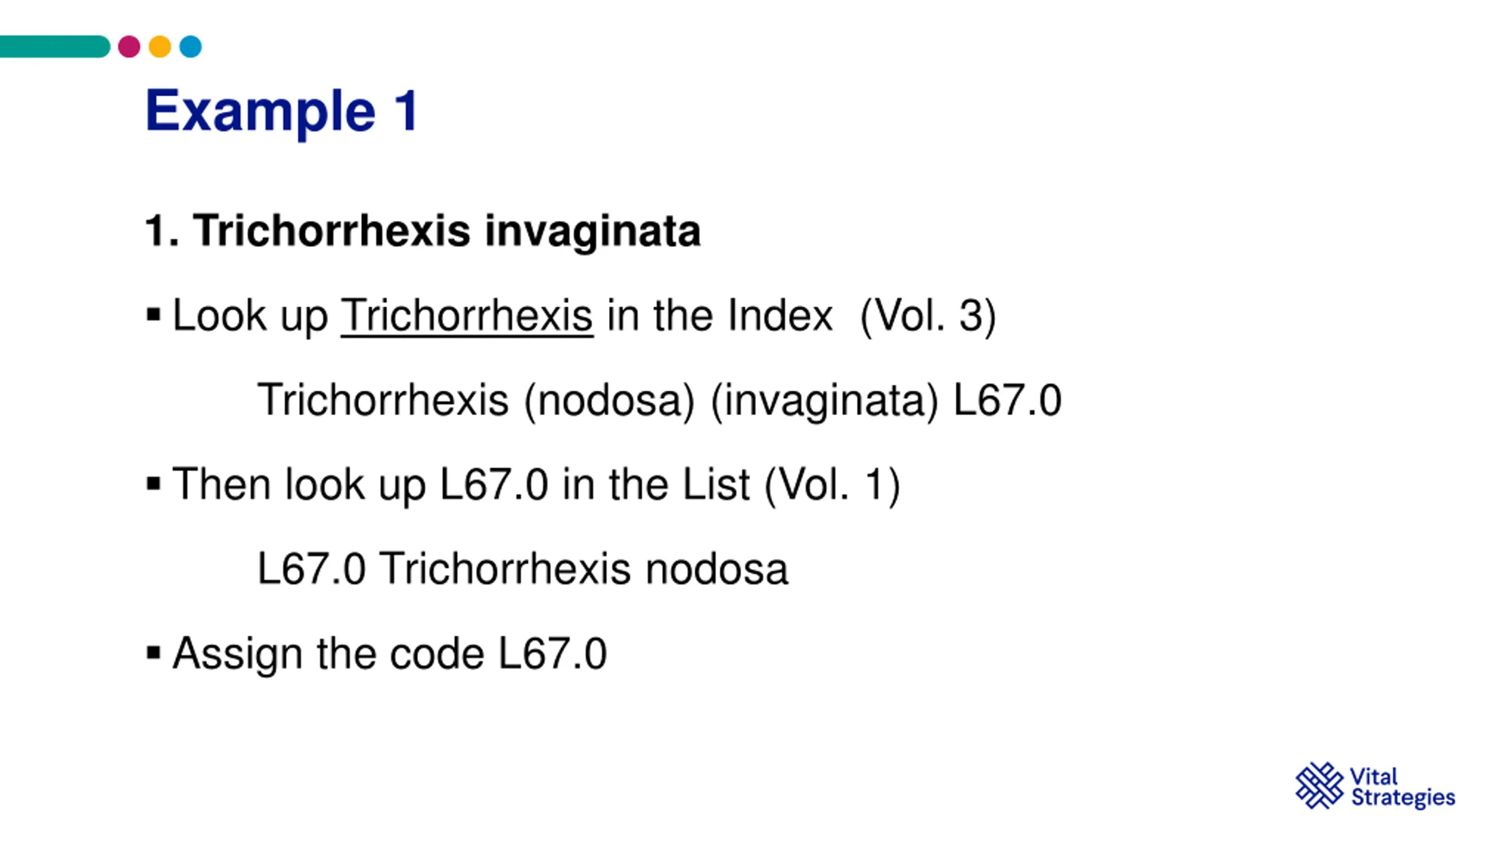The height and width of the screenshot is (850, 1511).
Task: Click the Assign the code L67.0 line
Action: pyautogui.click(x=390, y=654)
